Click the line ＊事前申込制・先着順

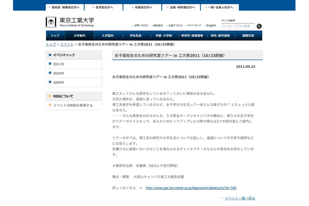(145, 166)
